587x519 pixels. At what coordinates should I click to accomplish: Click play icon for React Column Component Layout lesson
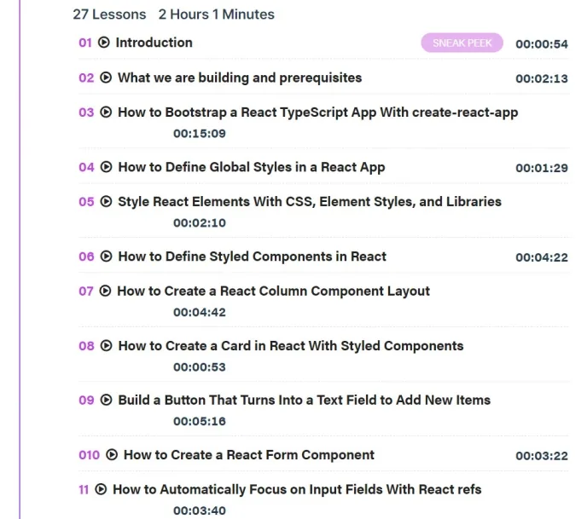[105, 291]
